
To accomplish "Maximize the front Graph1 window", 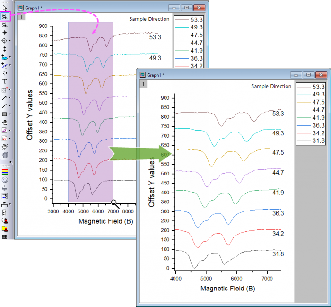I will (x=308, y=75).
